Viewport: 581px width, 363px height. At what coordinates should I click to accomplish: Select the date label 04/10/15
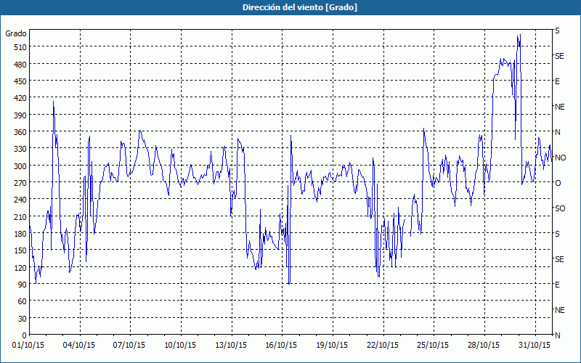(x=79, y=346)
